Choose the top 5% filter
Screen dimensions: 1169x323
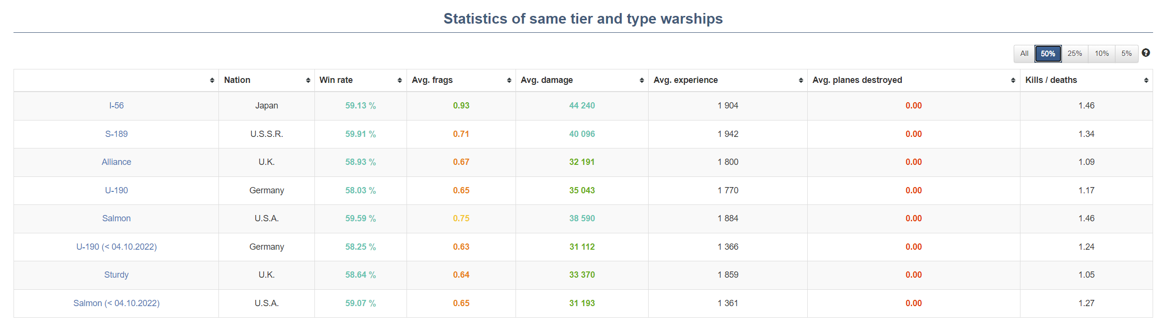1127,54
